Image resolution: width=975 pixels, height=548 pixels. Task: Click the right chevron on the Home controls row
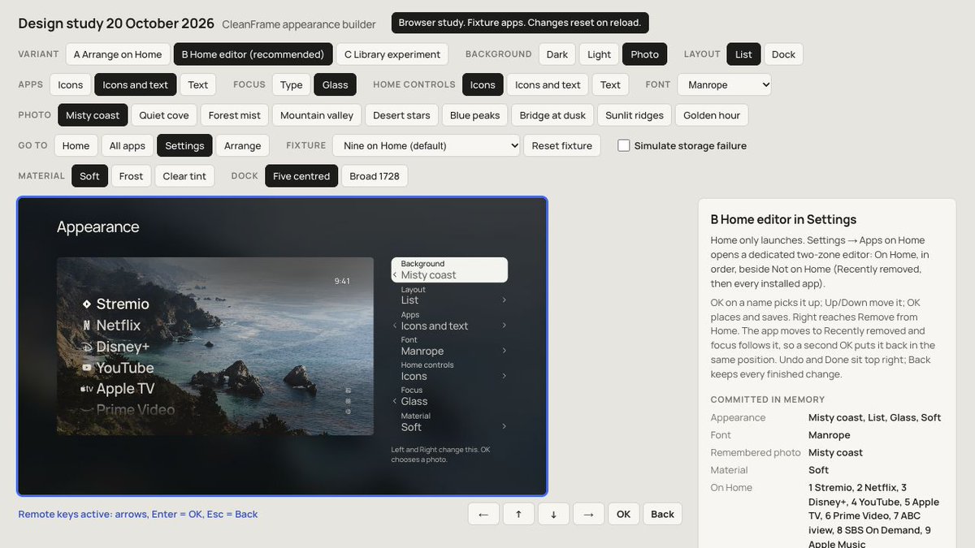(504, 376)
